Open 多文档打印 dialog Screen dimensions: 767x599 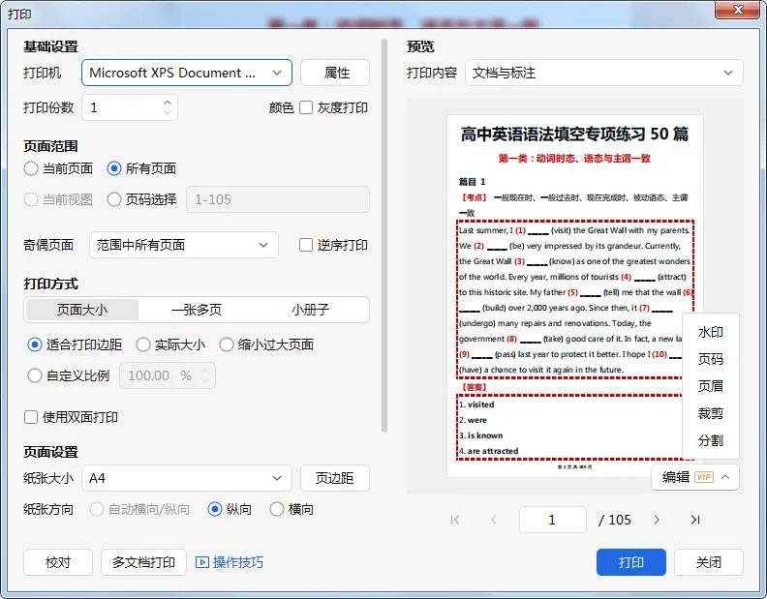point(143,562)
